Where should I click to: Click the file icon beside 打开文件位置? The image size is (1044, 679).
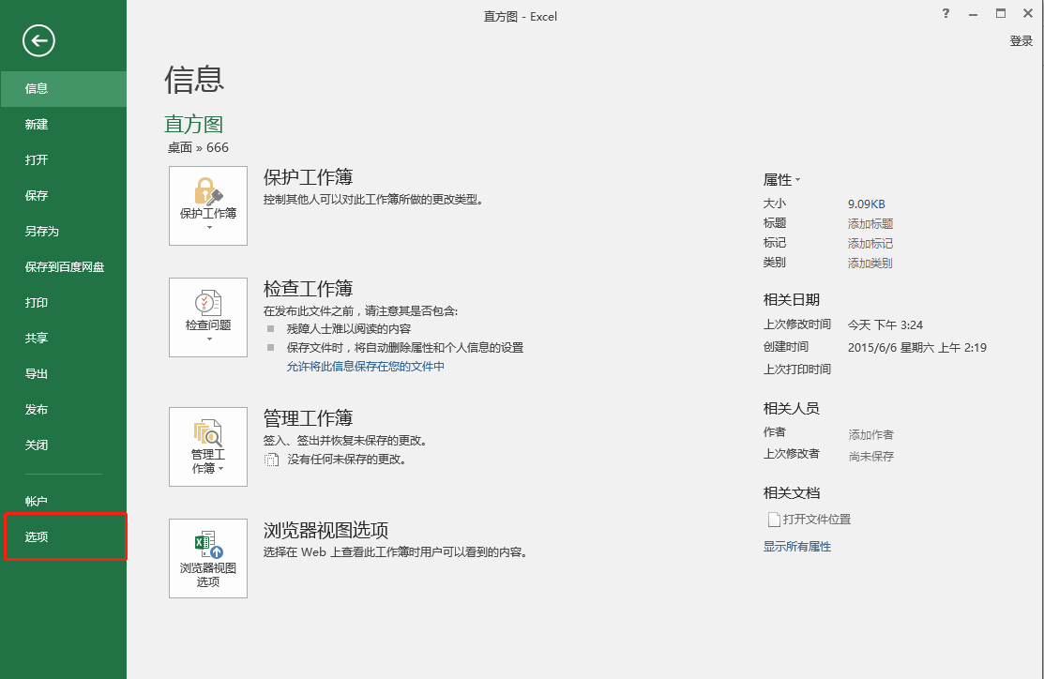coord(774,520)
